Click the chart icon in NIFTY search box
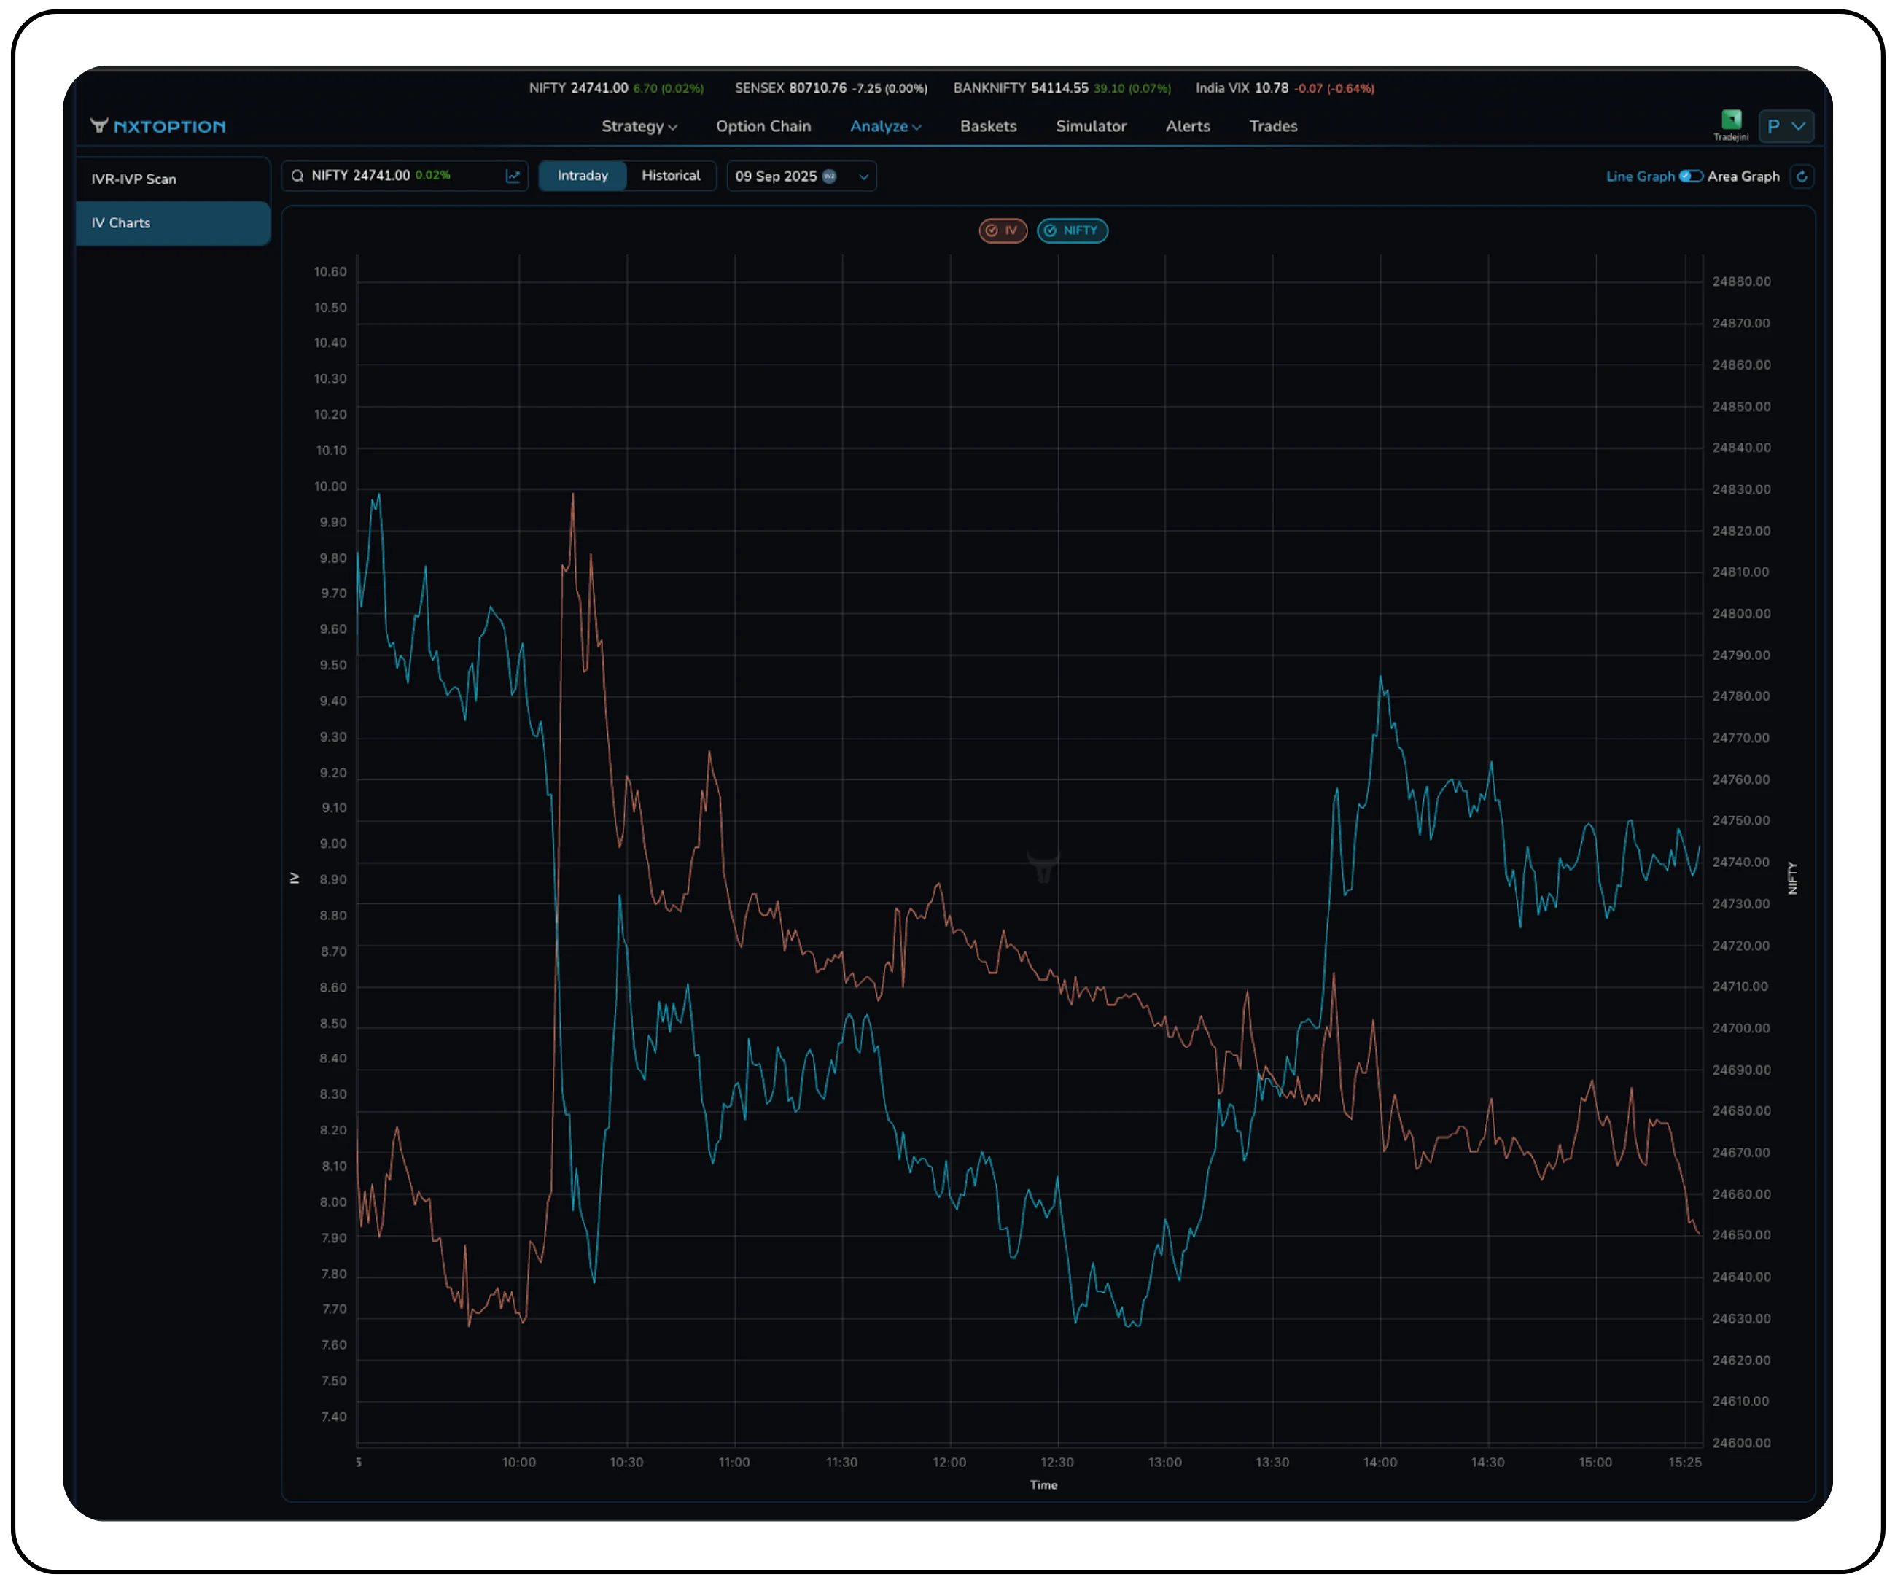 [513, 177]
